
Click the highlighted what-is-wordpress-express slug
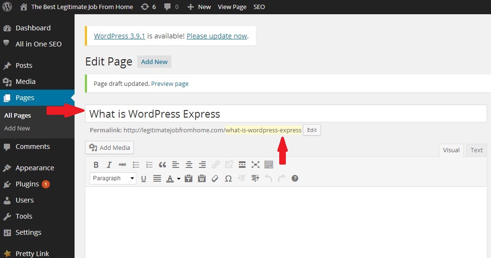[x=264, y=130]
